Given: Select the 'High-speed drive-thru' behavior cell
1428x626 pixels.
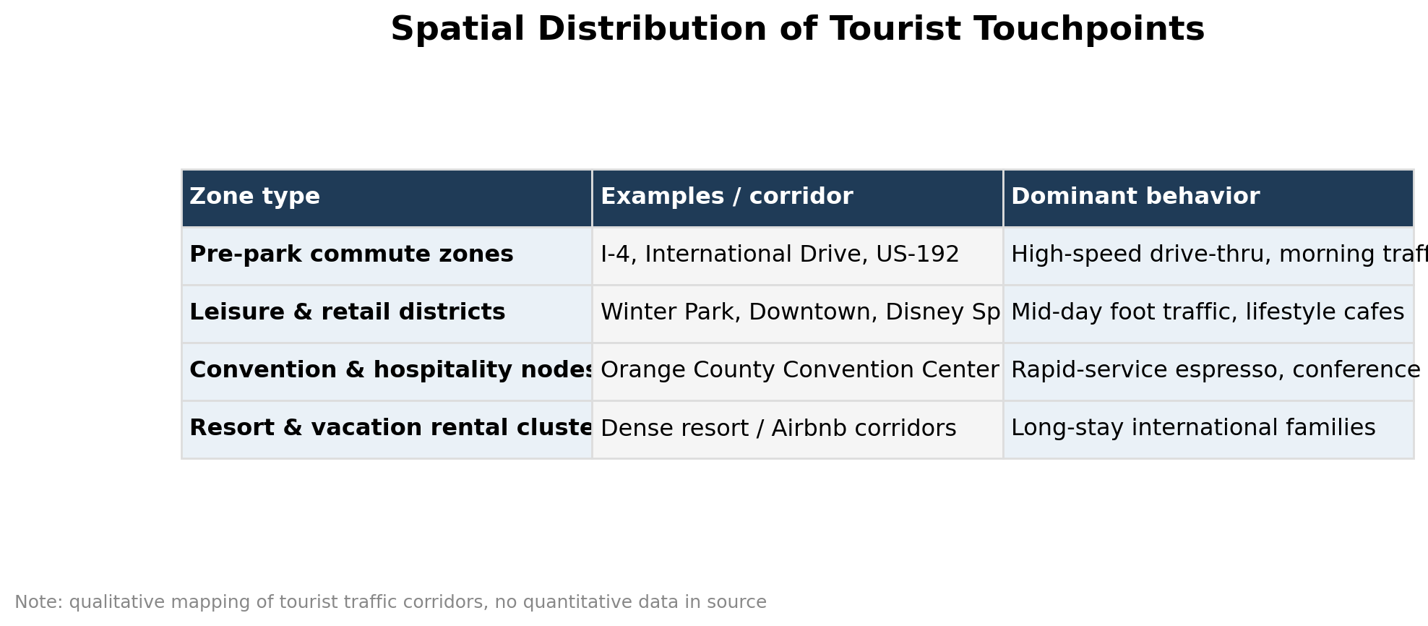Looking at the screenshot, I should pyautogui.click(x=1208, y=256).
